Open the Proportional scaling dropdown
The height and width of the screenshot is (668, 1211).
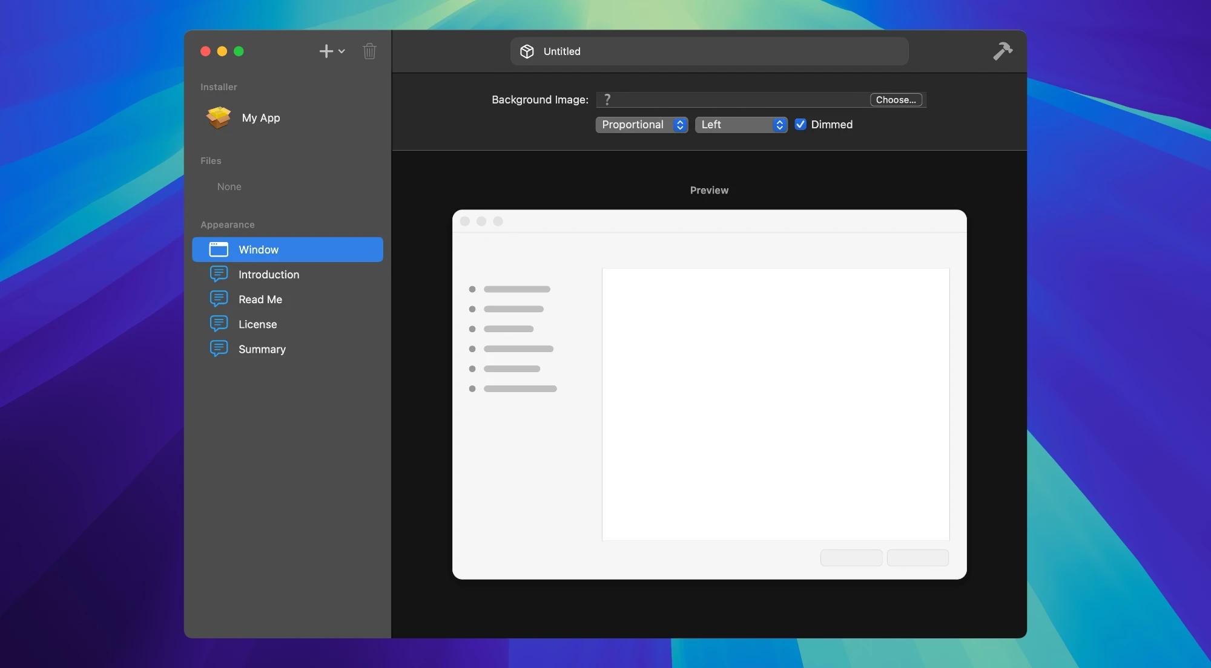coord(641,125)
